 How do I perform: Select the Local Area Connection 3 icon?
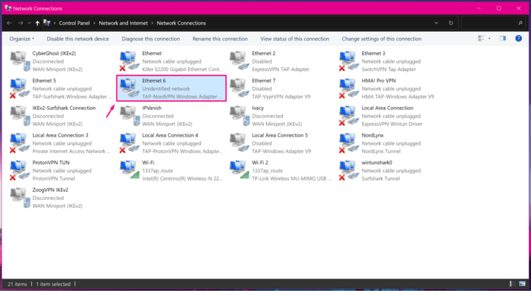pyautogui.click(x=20, y=143)
